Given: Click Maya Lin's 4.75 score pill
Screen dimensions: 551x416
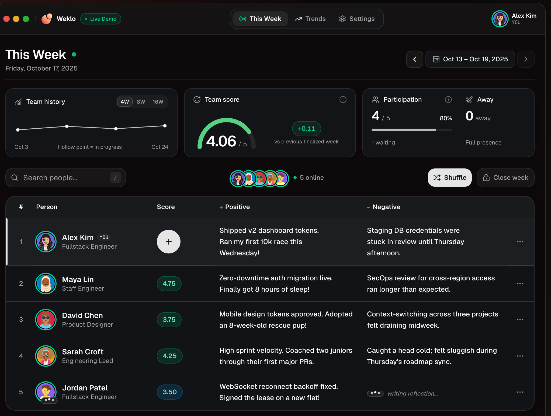Looking at the screenshot, I should pos(169,284).
